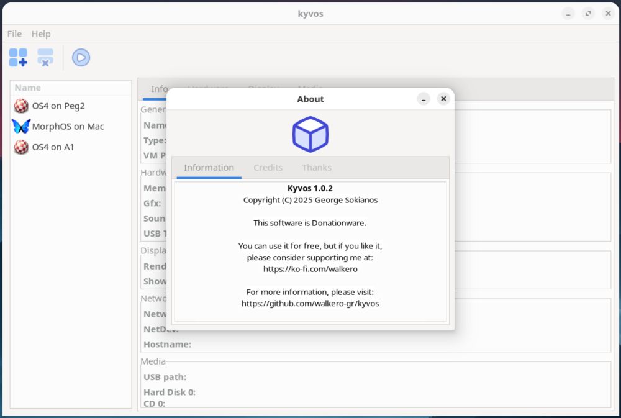Click the github.com/walkero-gr/kyvos link text
This screenshot has width=621, height=418.
coord(310,304)
